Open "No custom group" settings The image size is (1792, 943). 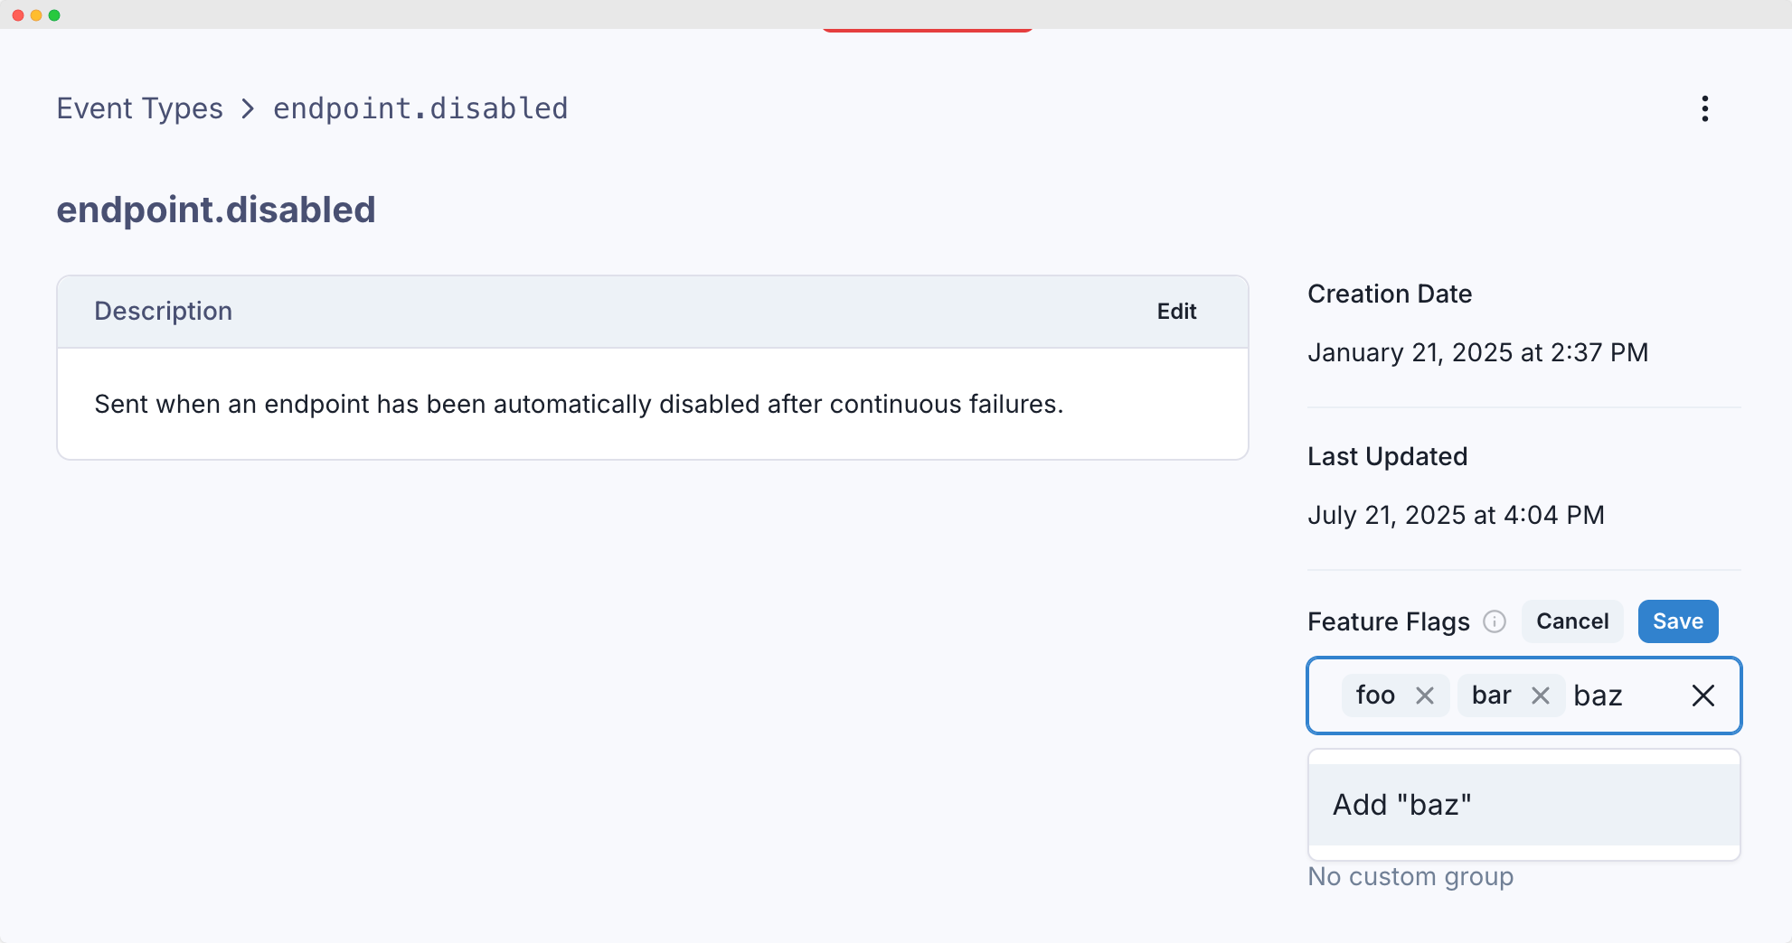1410,876
